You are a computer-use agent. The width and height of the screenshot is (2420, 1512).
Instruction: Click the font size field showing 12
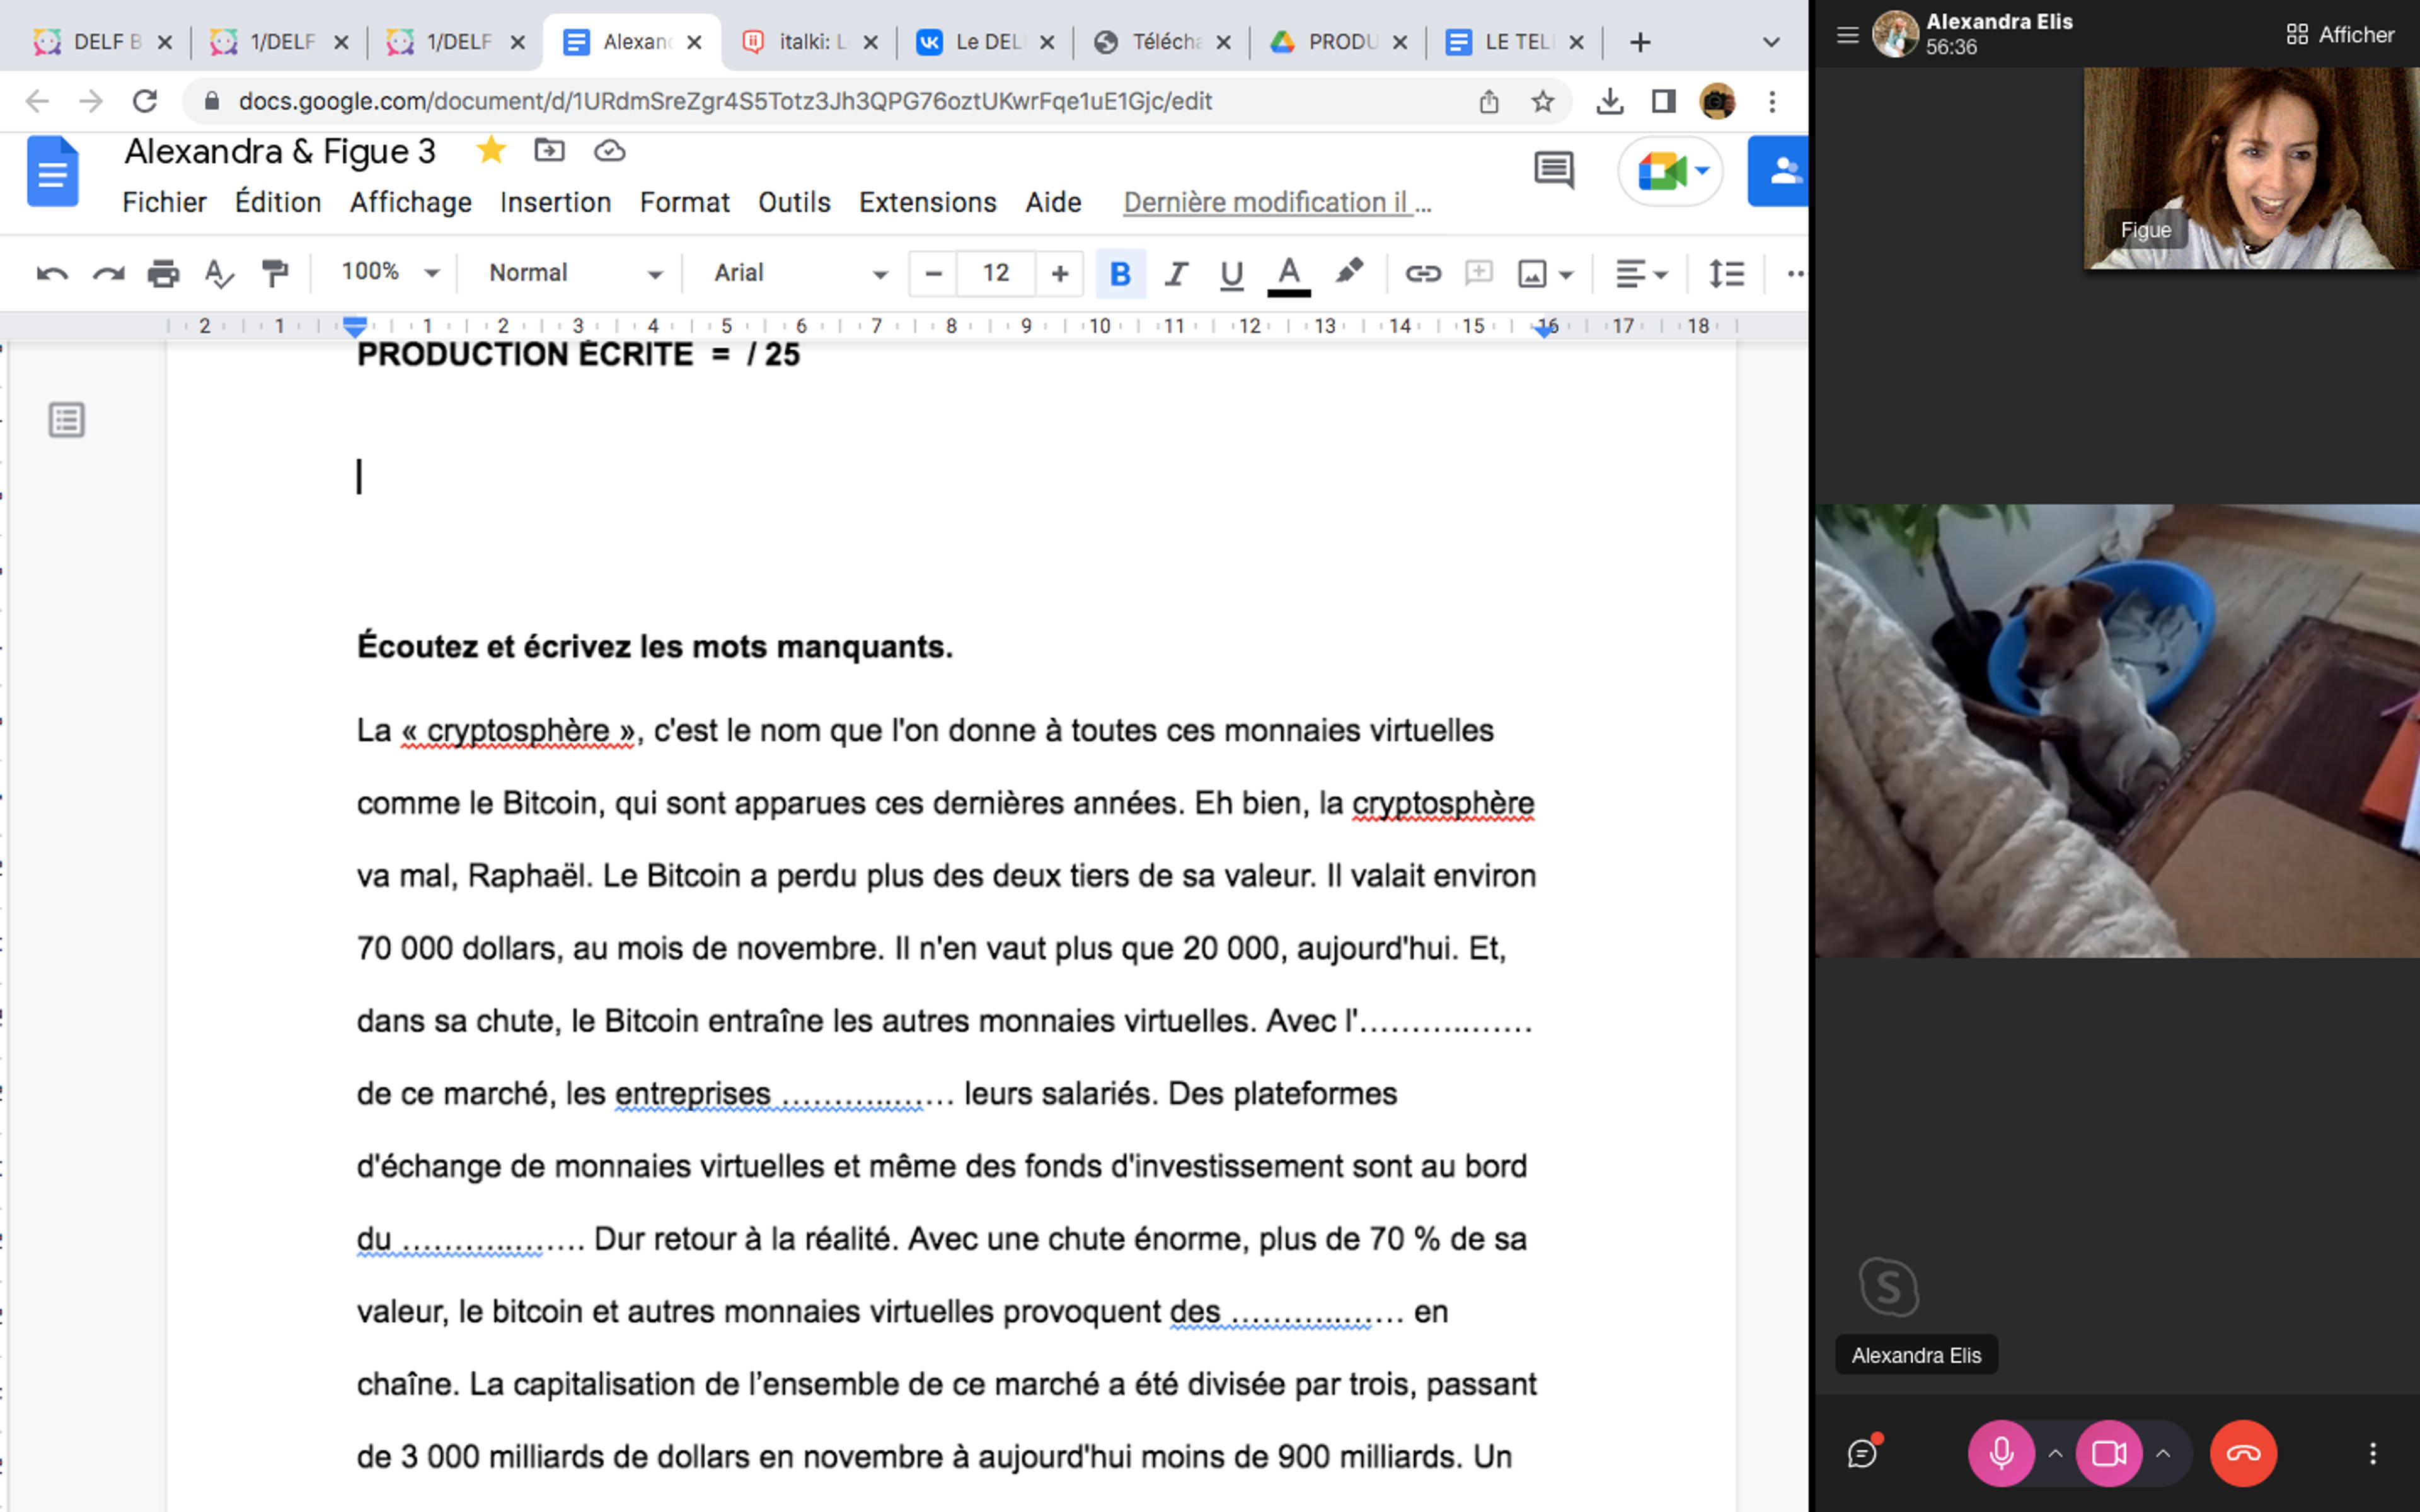coord(996,273)
